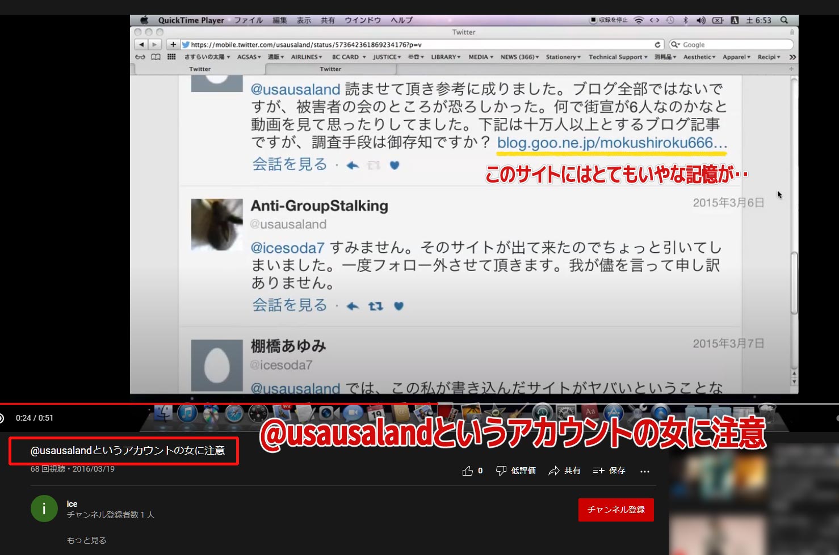Click the チャンネル登録 subscribe button
Image resolution: width=839 pixels, height=555 pixels.
tap(616, 510)
